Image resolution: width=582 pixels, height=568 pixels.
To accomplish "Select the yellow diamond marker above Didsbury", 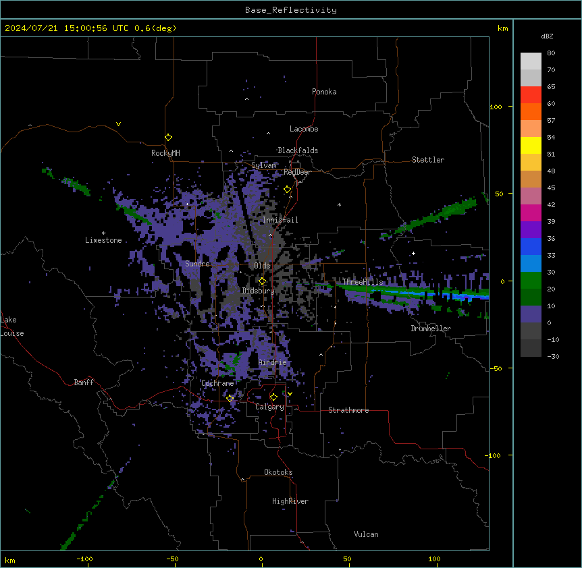I will coord(262,281).
